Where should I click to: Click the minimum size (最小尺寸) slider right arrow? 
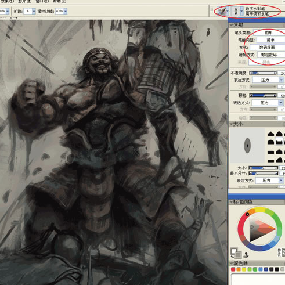coord(276,174)
